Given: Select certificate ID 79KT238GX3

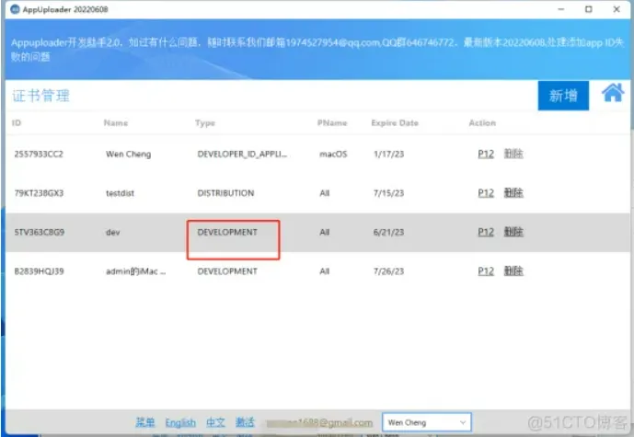Looking at the screenshot, I should [x=39, y=193].
